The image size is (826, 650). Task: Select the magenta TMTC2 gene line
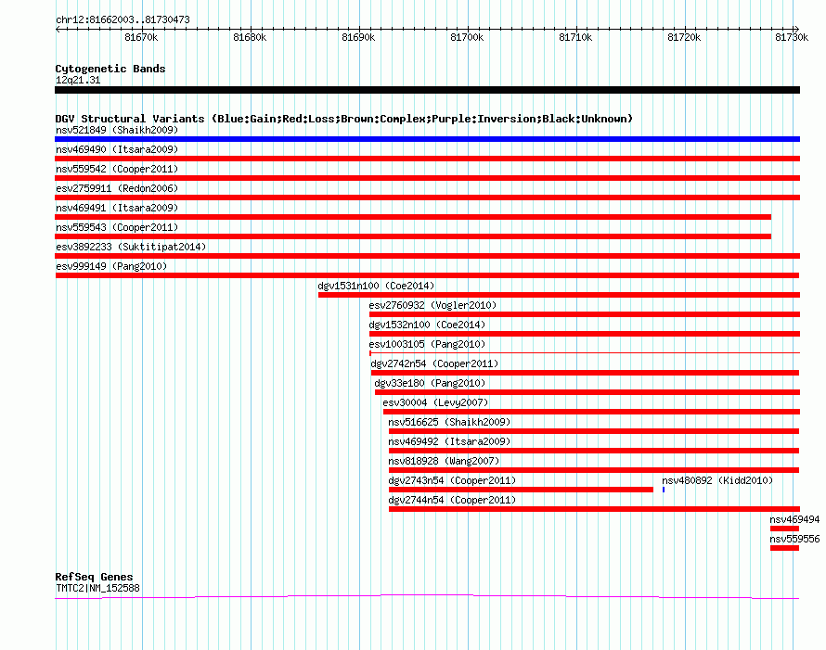[427, 597]
